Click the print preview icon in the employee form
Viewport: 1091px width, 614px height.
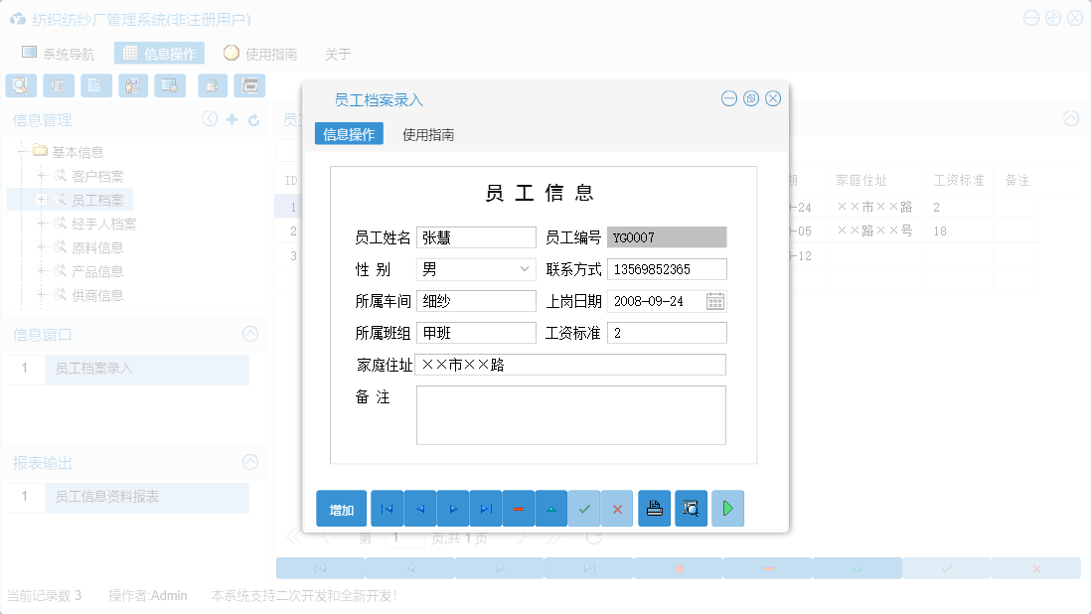tap(692, 508)
